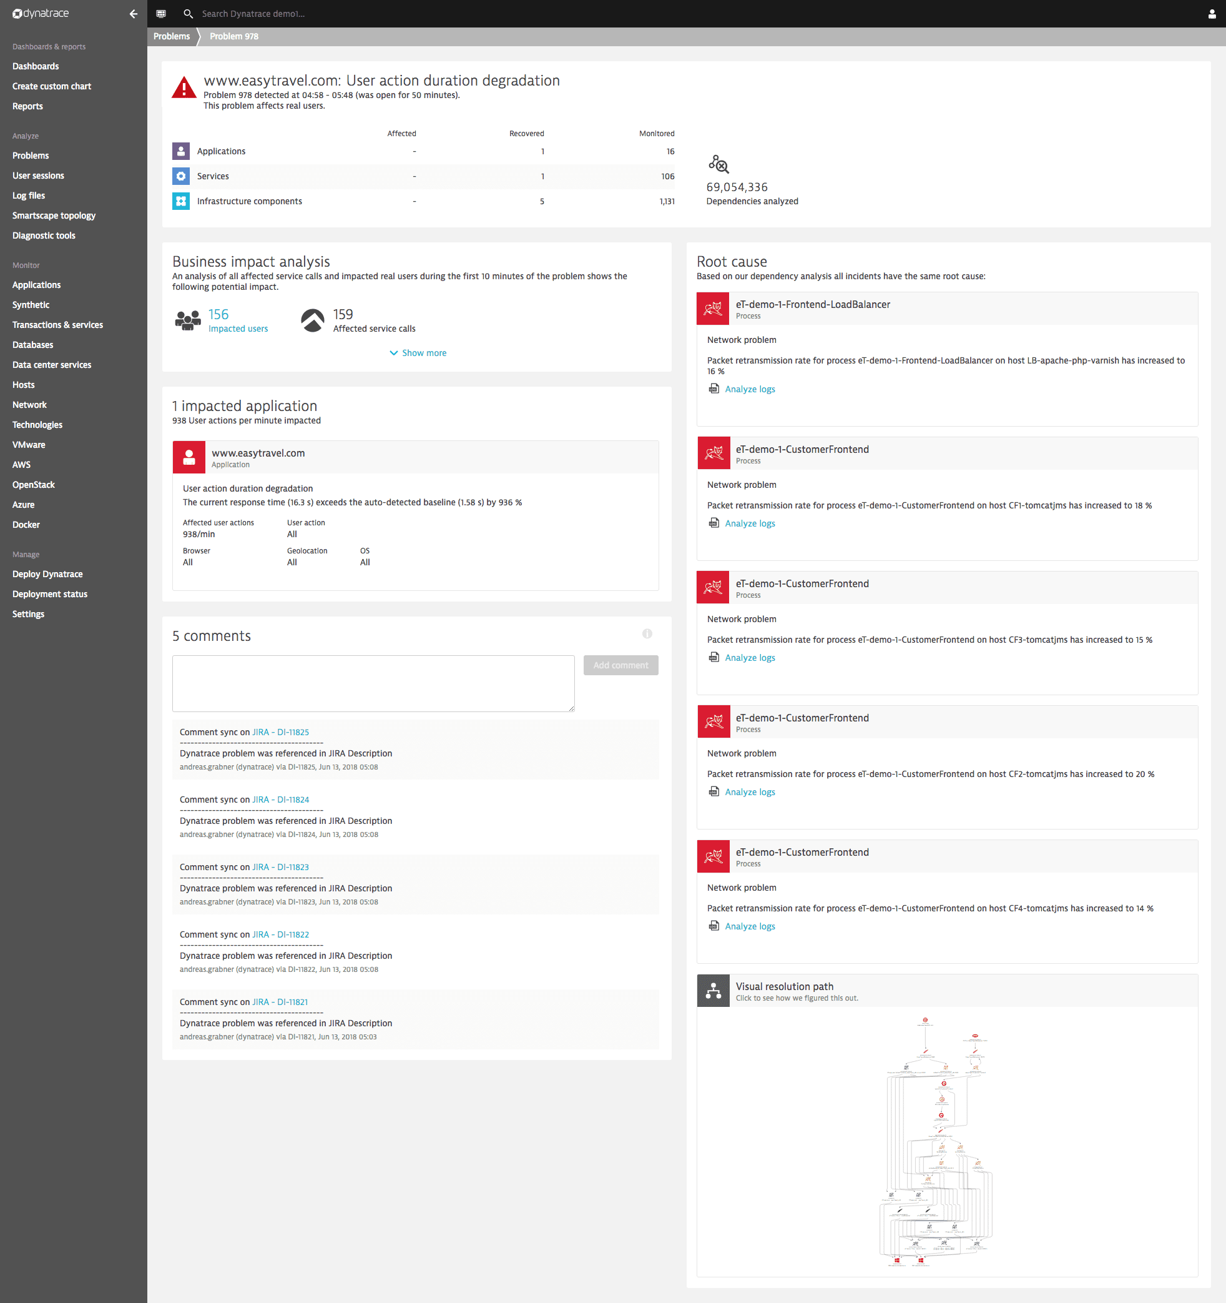
Task: Click the 156 Impacted users link
Action: (x=238, y=320)
